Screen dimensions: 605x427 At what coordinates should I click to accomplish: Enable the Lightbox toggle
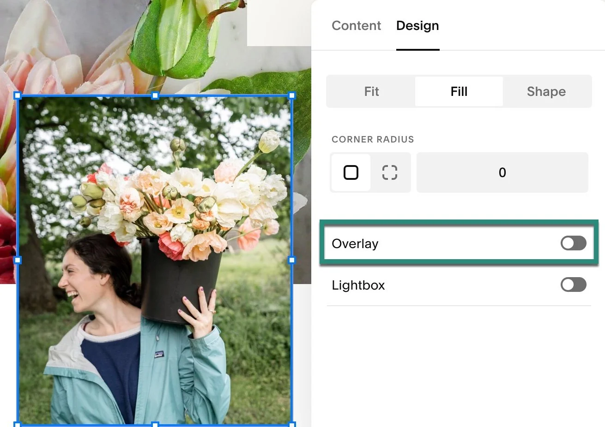pyautogui.click(x=574, y=285)
